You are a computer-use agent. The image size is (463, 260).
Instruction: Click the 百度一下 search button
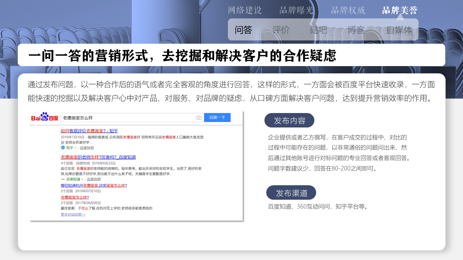pos(217,117)
